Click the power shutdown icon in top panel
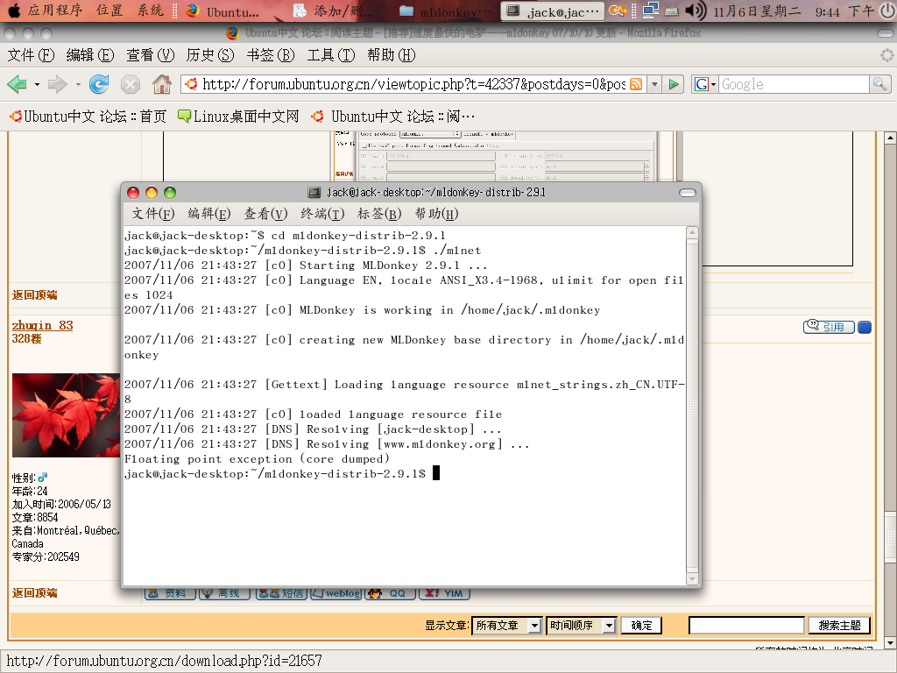Image resolution: width=897 pixels, height=673 pixels. (x=888, y=11)
